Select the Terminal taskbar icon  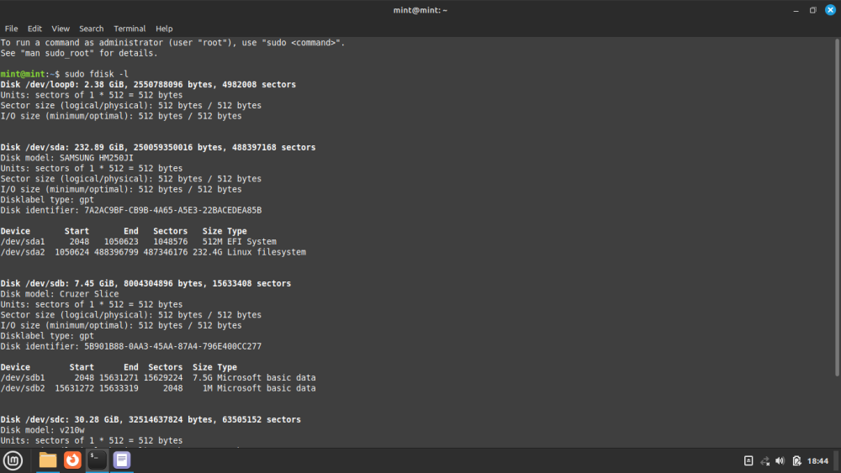pyautogui.click(x=97, y=460)
